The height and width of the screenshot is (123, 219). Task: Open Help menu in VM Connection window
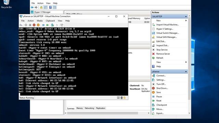pyautogui.click(x=67, y=21)
